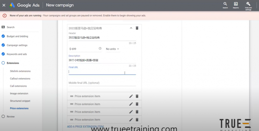Image resolution: width=259 pixels, height=131 pixels.
Task: Click the help question mark beside price
Action: pyautogui.click(x=100, y=49)
